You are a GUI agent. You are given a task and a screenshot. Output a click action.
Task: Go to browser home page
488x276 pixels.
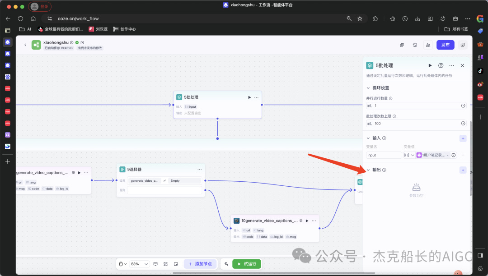[x=33, y=18]
